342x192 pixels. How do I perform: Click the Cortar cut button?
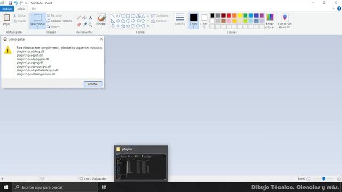click(19, 15)
